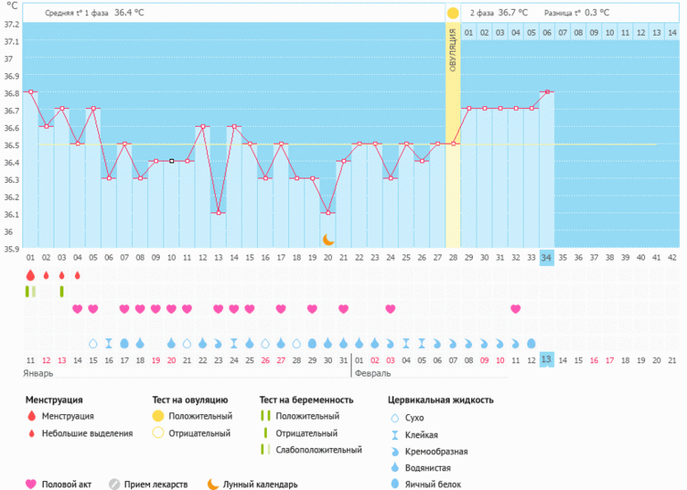Image resolution: width=687 pixels, height=490 pixels.
Task: Click the yellow ovulation circle beside '2 фаза'
Action: pyautogui.click(x=453, y=13)
